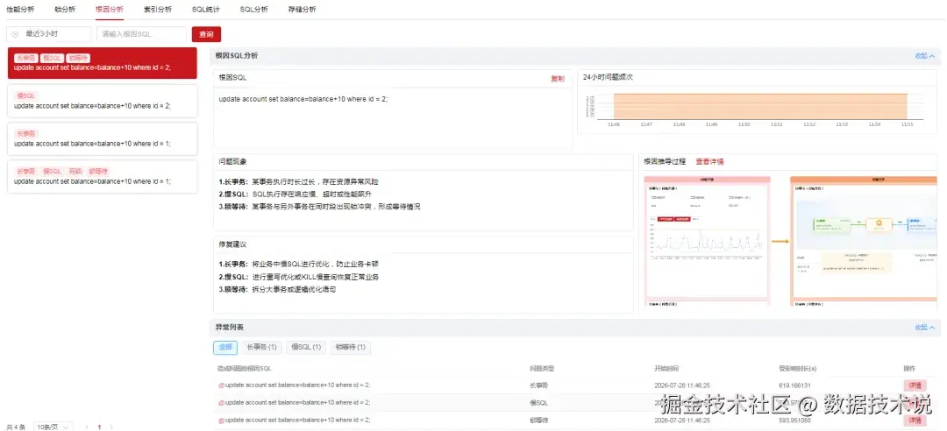Filter anomaly list by 锁等待 (1)
The width and height of the screenshot is (947, 431).
click(x=350, y=347)
